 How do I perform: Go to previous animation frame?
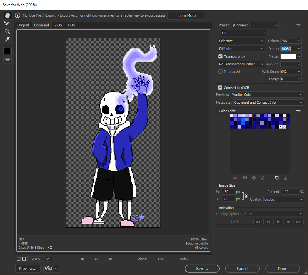(x=268, y=222)
